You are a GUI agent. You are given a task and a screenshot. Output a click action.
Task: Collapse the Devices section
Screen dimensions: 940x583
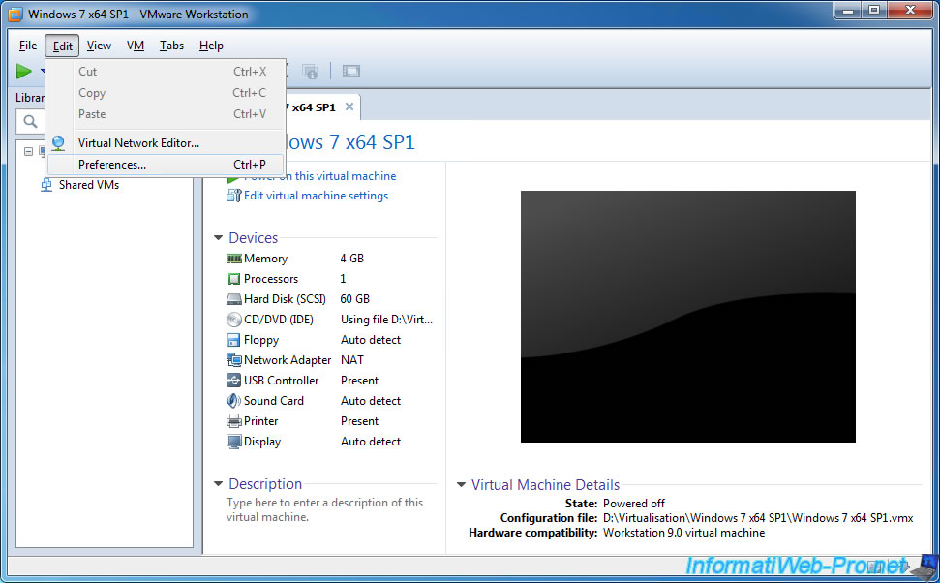(218, 238)
